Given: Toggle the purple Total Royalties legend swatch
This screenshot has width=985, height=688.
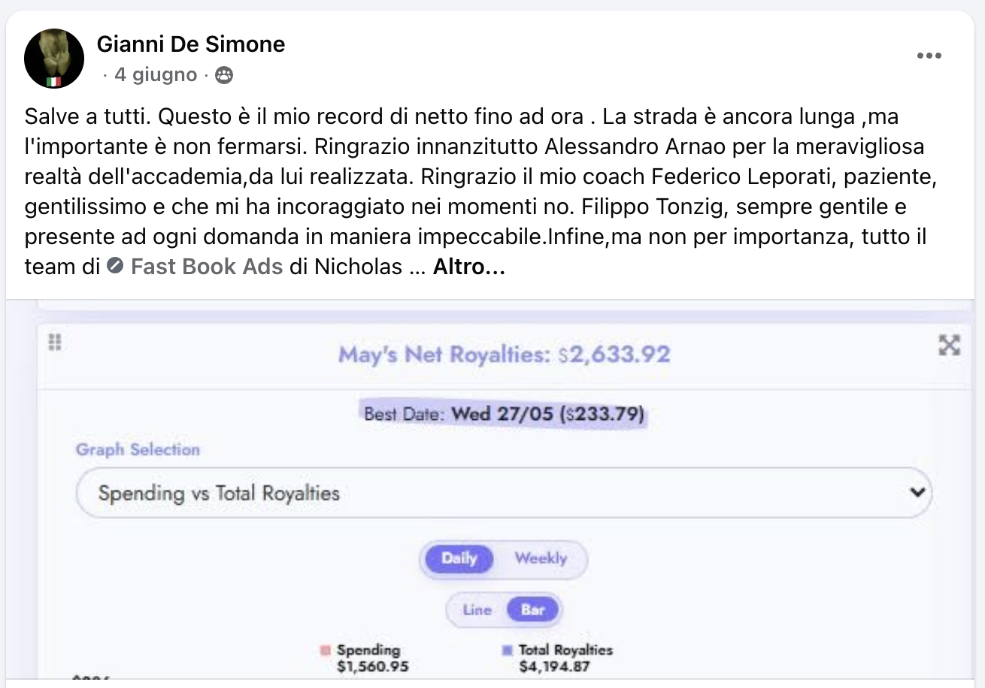Looking at the screenshot, I should coord(508,650).
